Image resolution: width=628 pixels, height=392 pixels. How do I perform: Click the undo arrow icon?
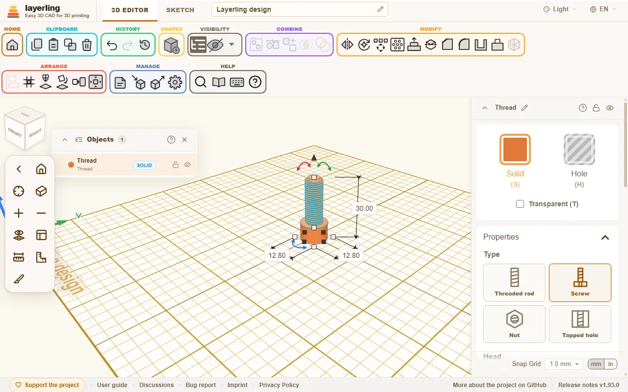click(x=111, y=45)
